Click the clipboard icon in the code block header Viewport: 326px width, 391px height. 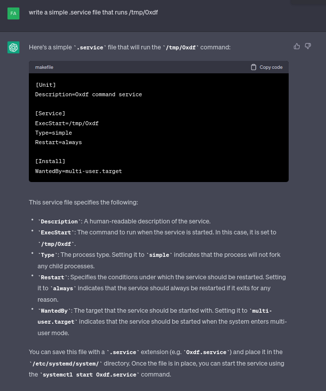point(254,67)
